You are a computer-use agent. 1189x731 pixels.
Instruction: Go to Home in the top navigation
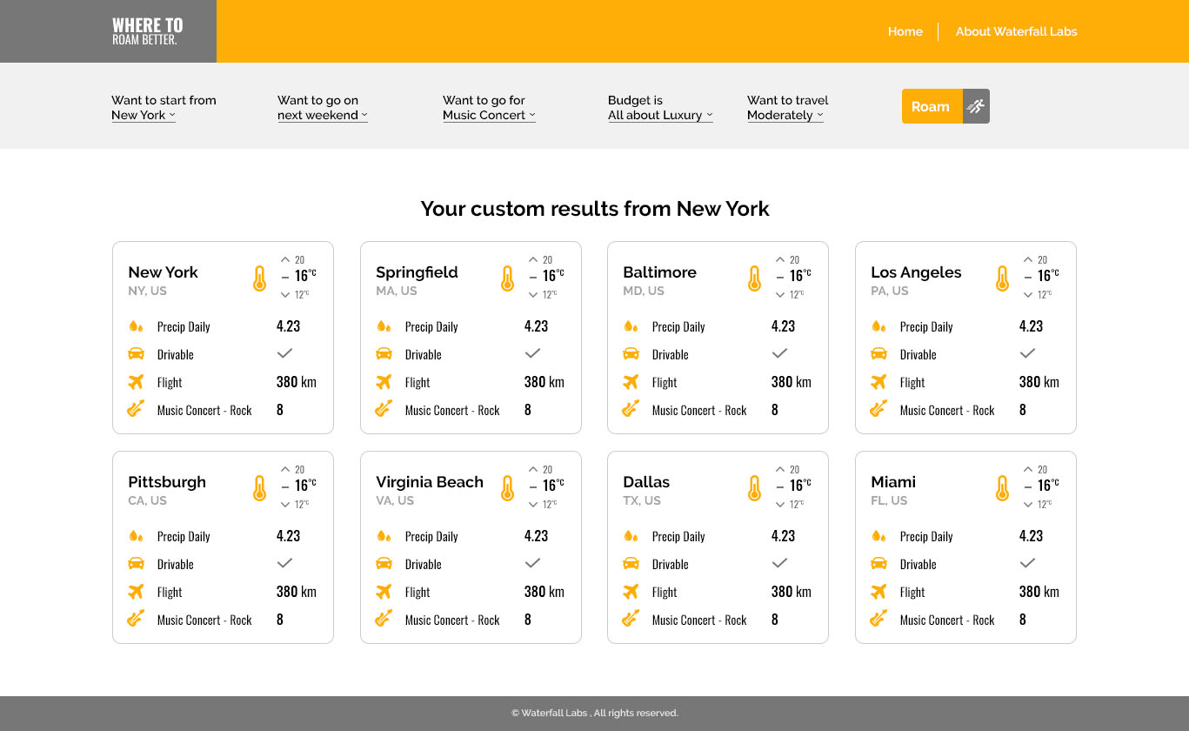[905, 31]
